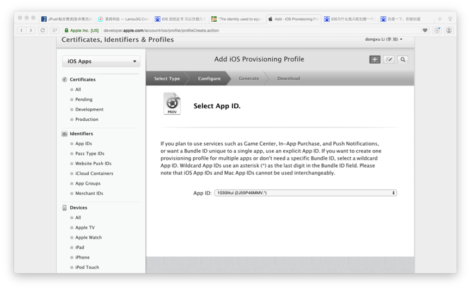Open the user profile icon in toolbar
The width and height of the screenshot is (471, 290).
pos(449,30)
